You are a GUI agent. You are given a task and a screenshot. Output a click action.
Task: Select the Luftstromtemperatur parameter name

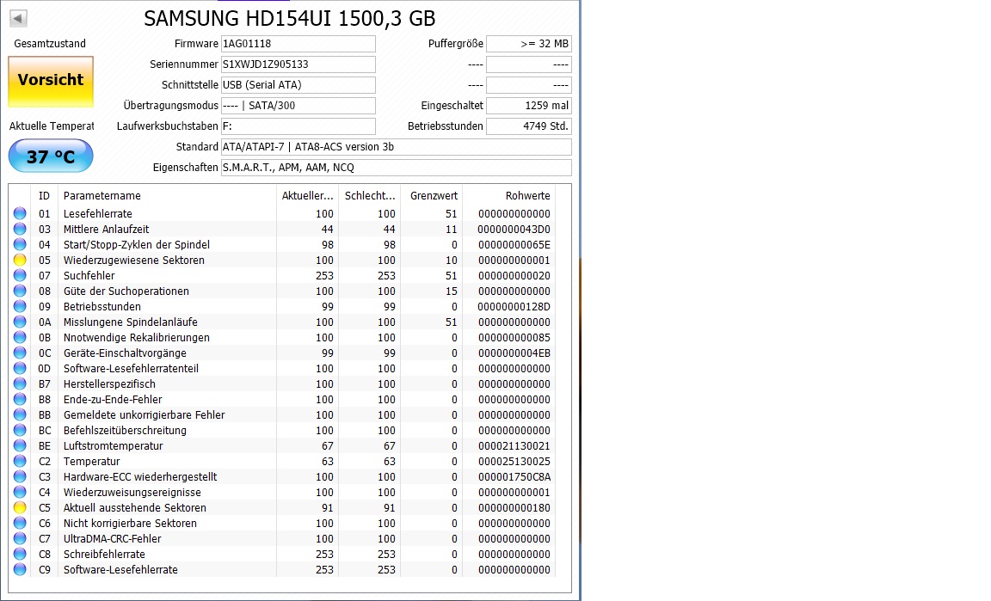click(x=114, y=446)
